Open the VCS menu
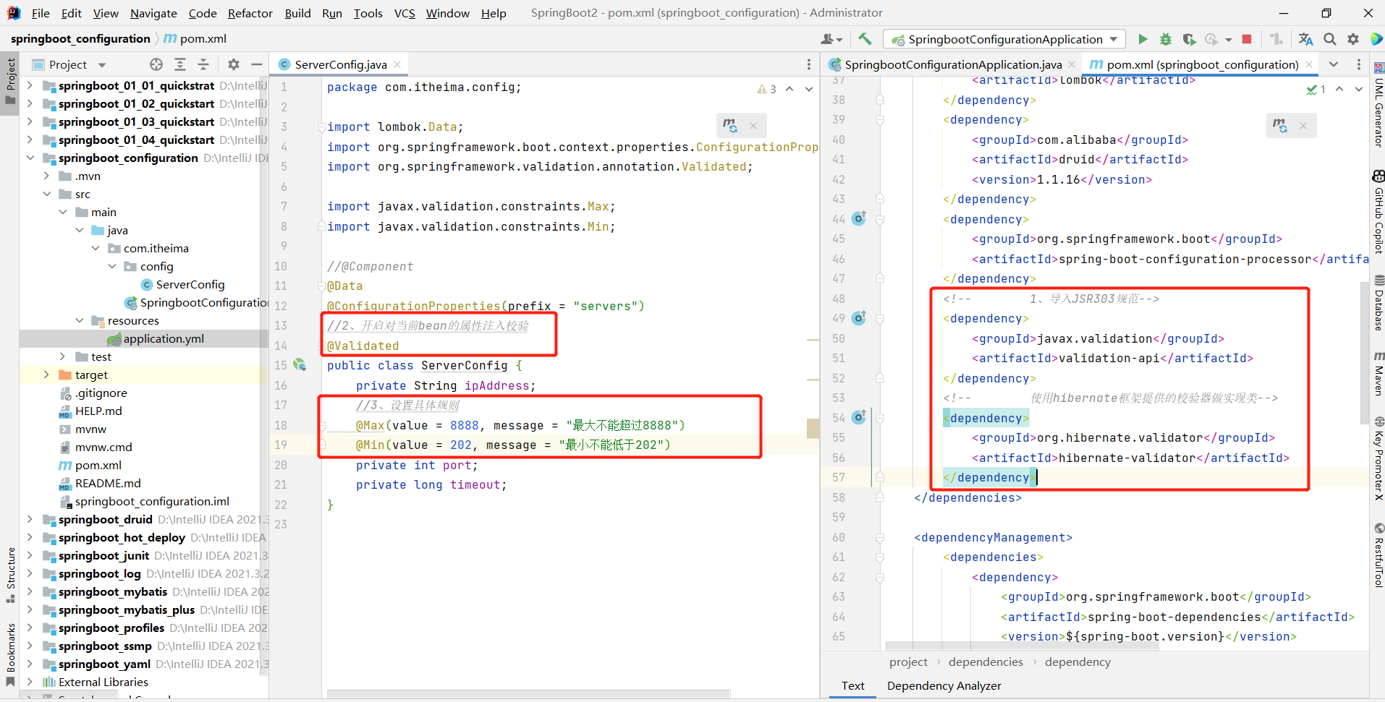 point(405,13)
